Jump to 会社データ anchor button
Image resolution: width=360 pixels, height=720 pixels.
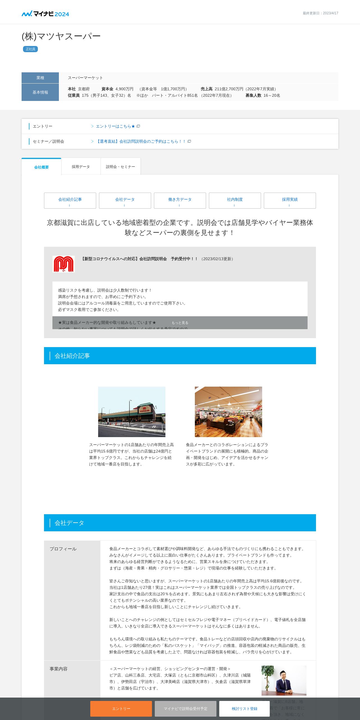pos(125,200)
